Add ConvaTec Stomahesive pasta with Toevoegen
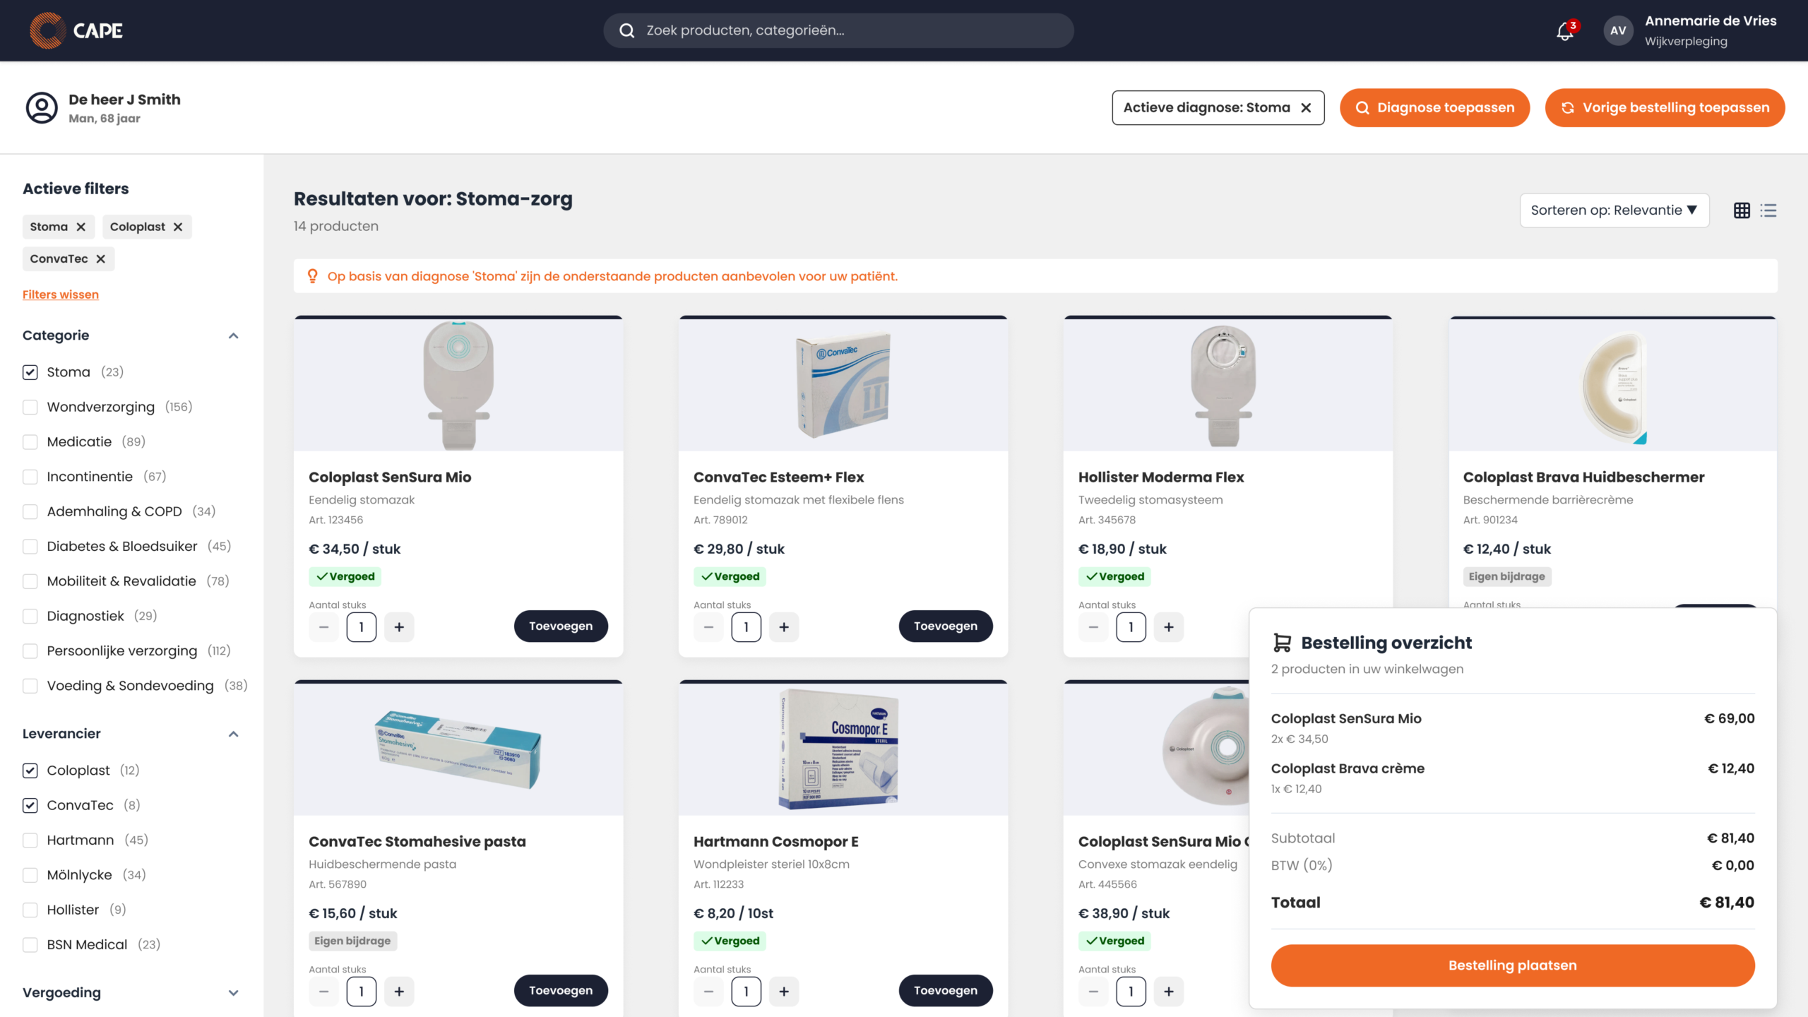This screenshot has width=1808, height=1017. (561, 991)
